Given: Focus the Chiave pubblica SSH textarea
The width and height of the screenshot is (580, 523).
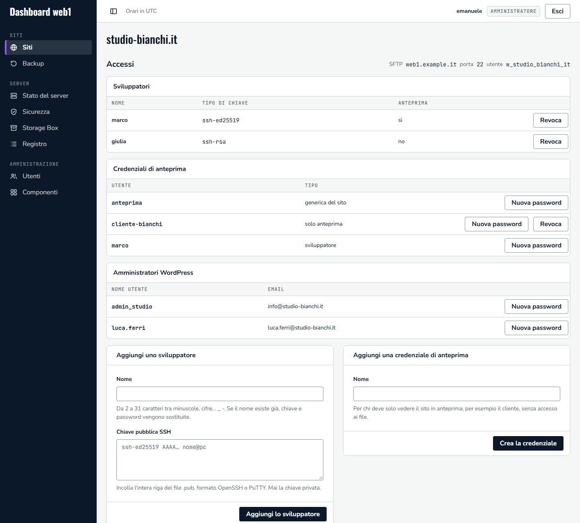Looking at the screenshot, I should point(220,460).
